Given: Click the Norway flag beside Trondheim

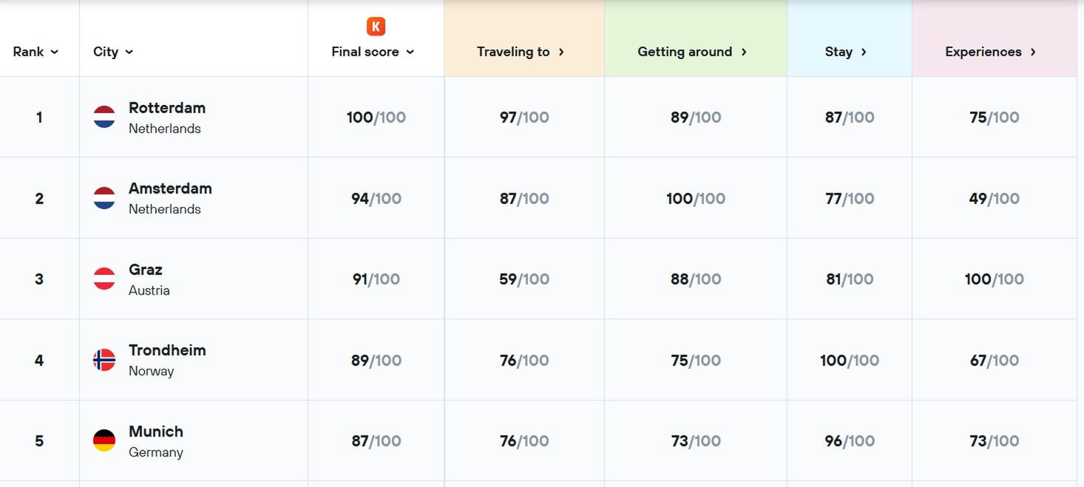Looking at the screenshot, I should [104, 360].
